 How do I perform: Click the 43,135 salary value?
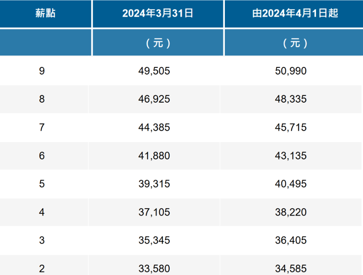[x=291, y=156]
